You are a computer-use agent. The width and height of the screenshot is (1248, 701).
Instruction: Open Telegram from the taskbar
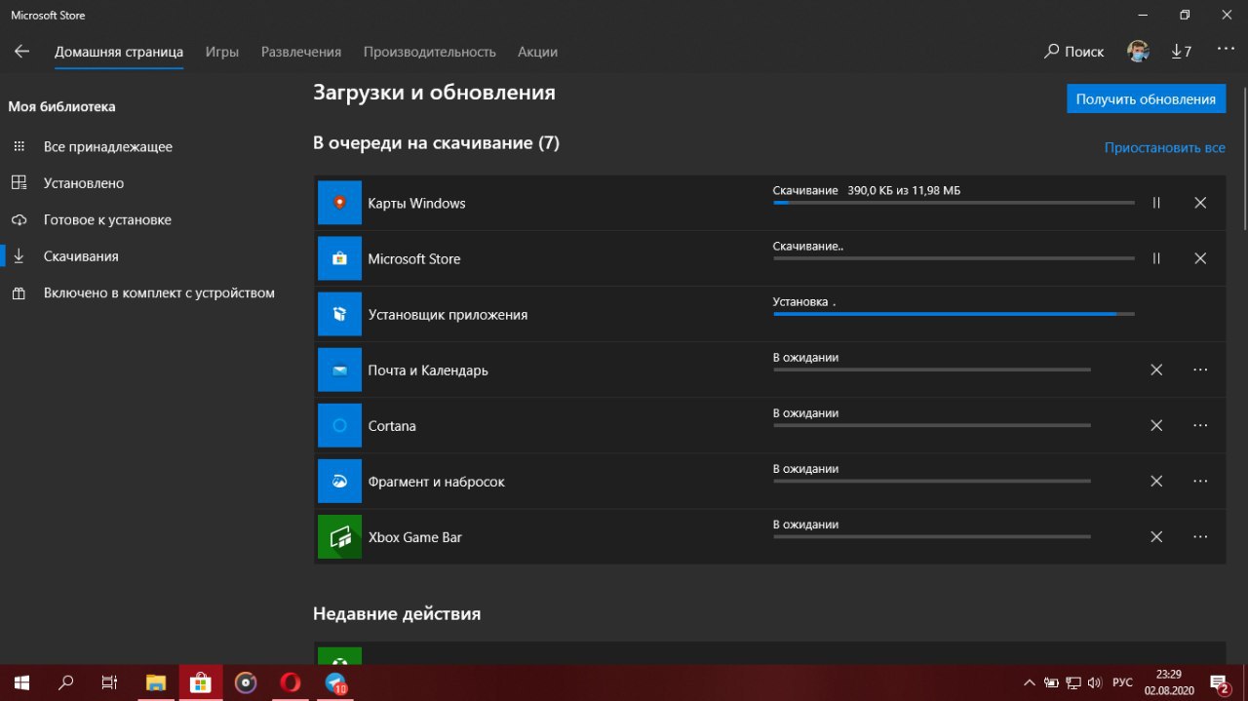(x=335, y=682)
